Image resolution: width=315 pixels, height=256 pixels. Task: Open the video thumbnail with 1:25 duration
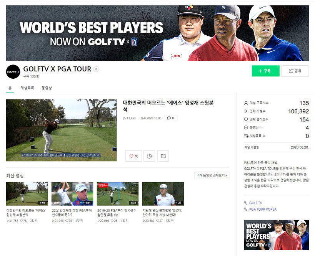point(163,194)
